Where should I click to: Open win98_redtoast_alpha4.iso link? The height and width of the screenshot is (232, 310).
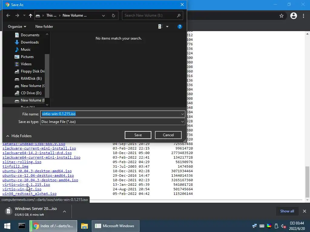tap(29, 194)
